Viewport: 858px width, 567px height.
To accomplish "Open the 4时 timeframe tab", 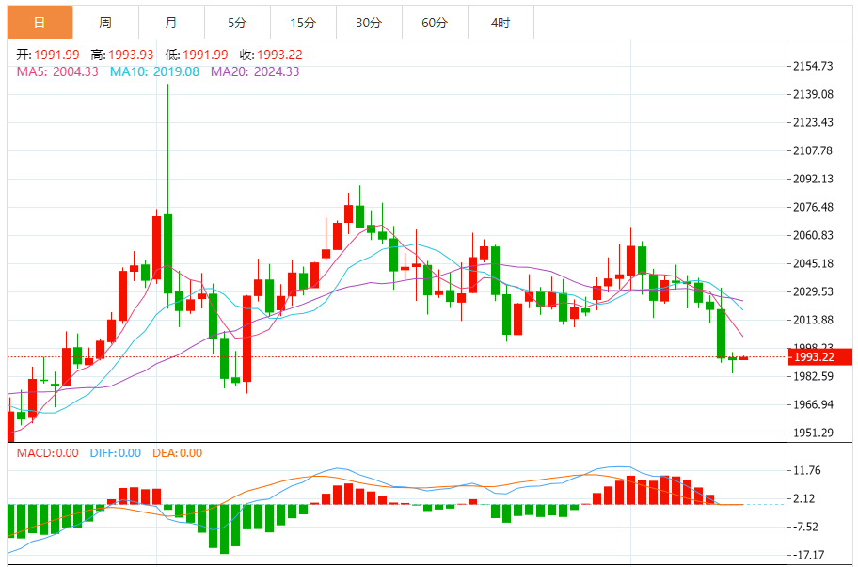I will click(x=500, y=23).
